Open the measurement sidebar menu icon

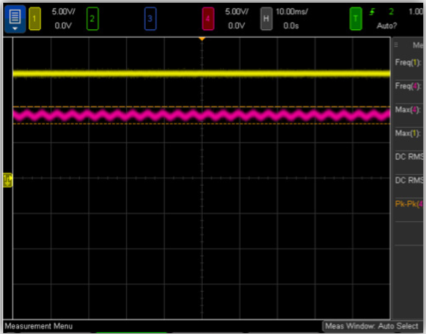click(396, 45)
